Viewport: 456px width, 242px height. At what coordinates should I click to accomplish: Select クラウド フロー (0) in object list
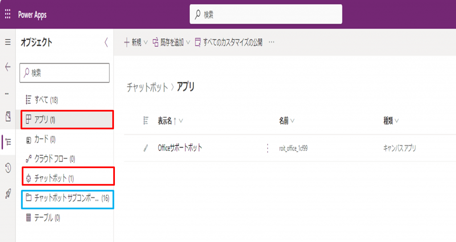(x=65, y=159)
